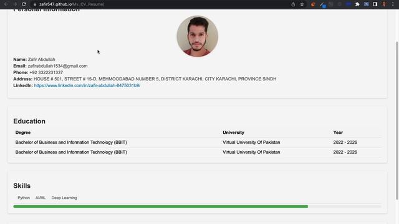Bookmark this page with the star icon
Image resolution: width=399 pixels, height=224 pixels.
point(302,4)
